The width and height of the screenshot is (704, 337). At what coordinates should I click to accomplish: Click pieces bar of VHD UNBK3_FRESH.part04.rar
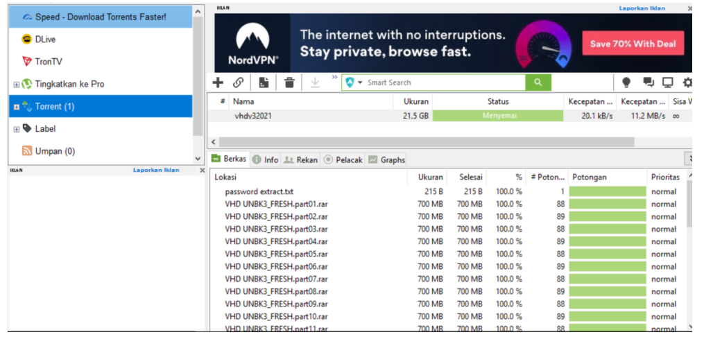pyautogui.click(x=608, y=241)
